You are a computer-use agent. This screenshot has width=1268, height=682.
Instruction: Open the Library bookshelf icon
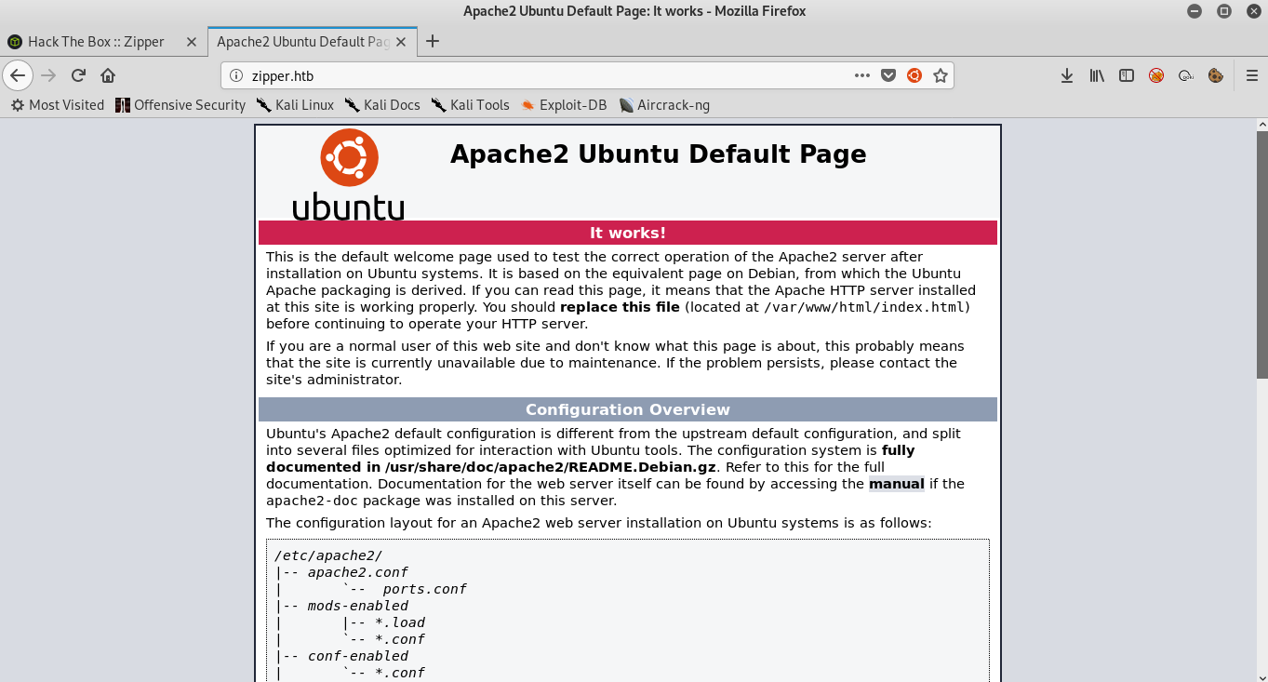(x=1097, y=75)
